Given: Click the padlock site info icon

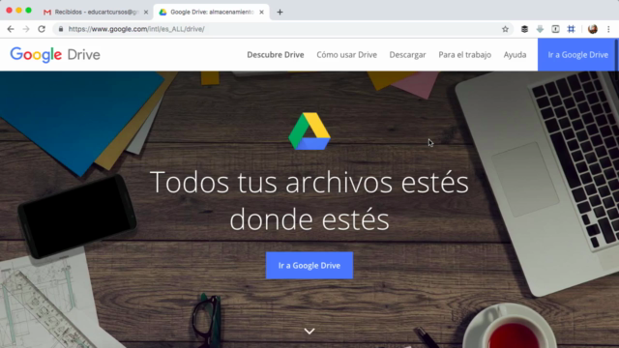Looking at the screenshot, I should [61, 29].
